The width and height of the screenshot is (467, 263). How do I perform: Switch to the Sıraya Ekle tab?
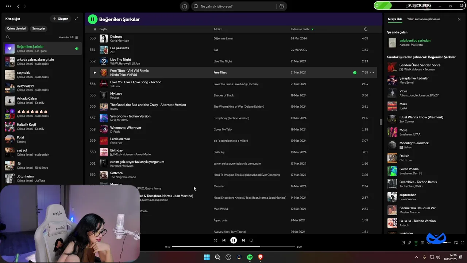[395, 19]
